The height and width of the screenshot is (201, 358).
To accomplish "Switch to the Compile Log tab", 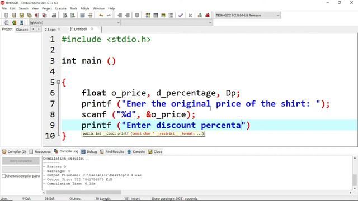I will pyautogui.click(x=66, y=151).
